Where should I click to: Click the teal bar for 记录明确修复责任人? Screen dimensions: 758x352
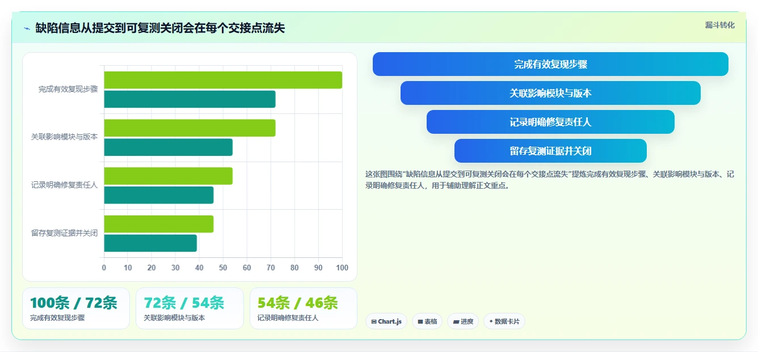tap(159, 195)
